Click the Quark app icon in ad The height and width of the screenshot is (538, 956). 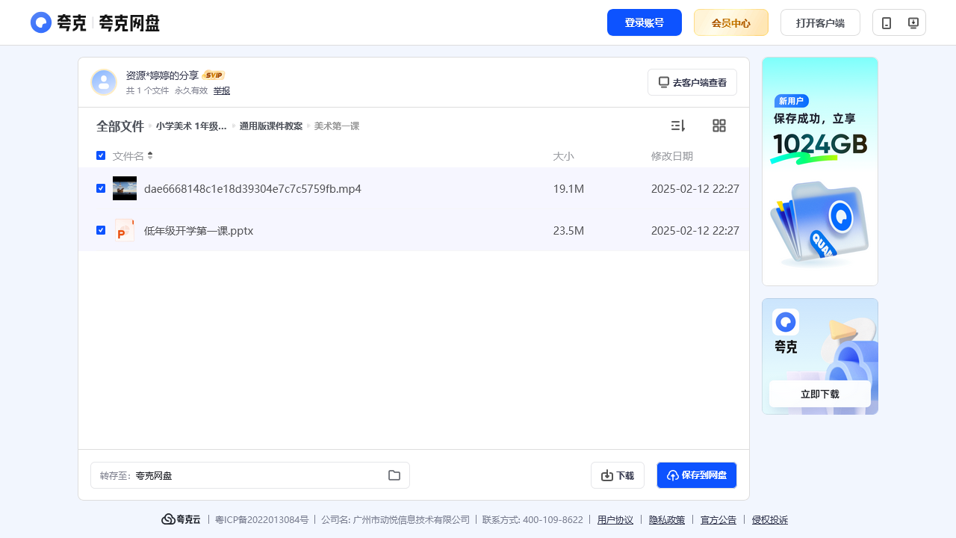click(x=786, y=322)
